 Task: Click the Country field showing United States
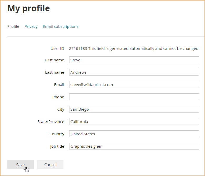(x=134, y=134)
